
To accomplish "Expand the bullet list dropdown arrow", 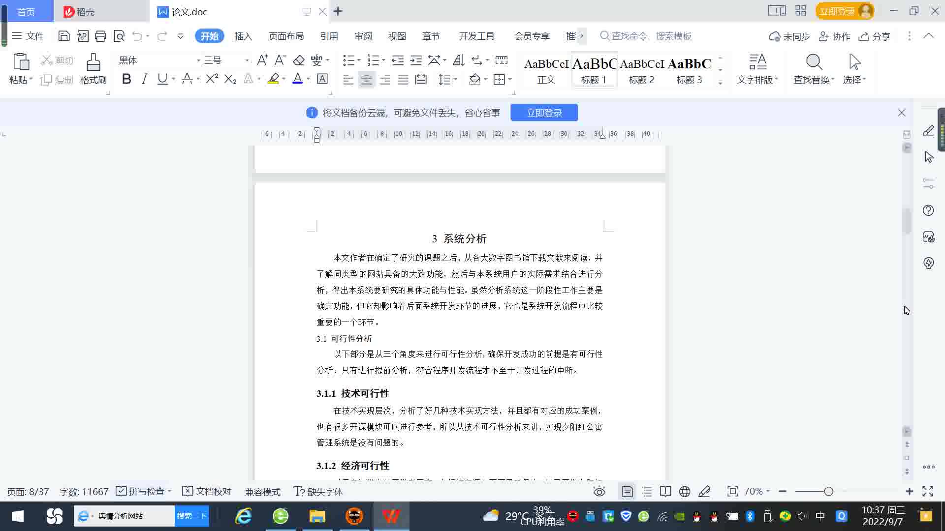I will (x=359, y=60).
